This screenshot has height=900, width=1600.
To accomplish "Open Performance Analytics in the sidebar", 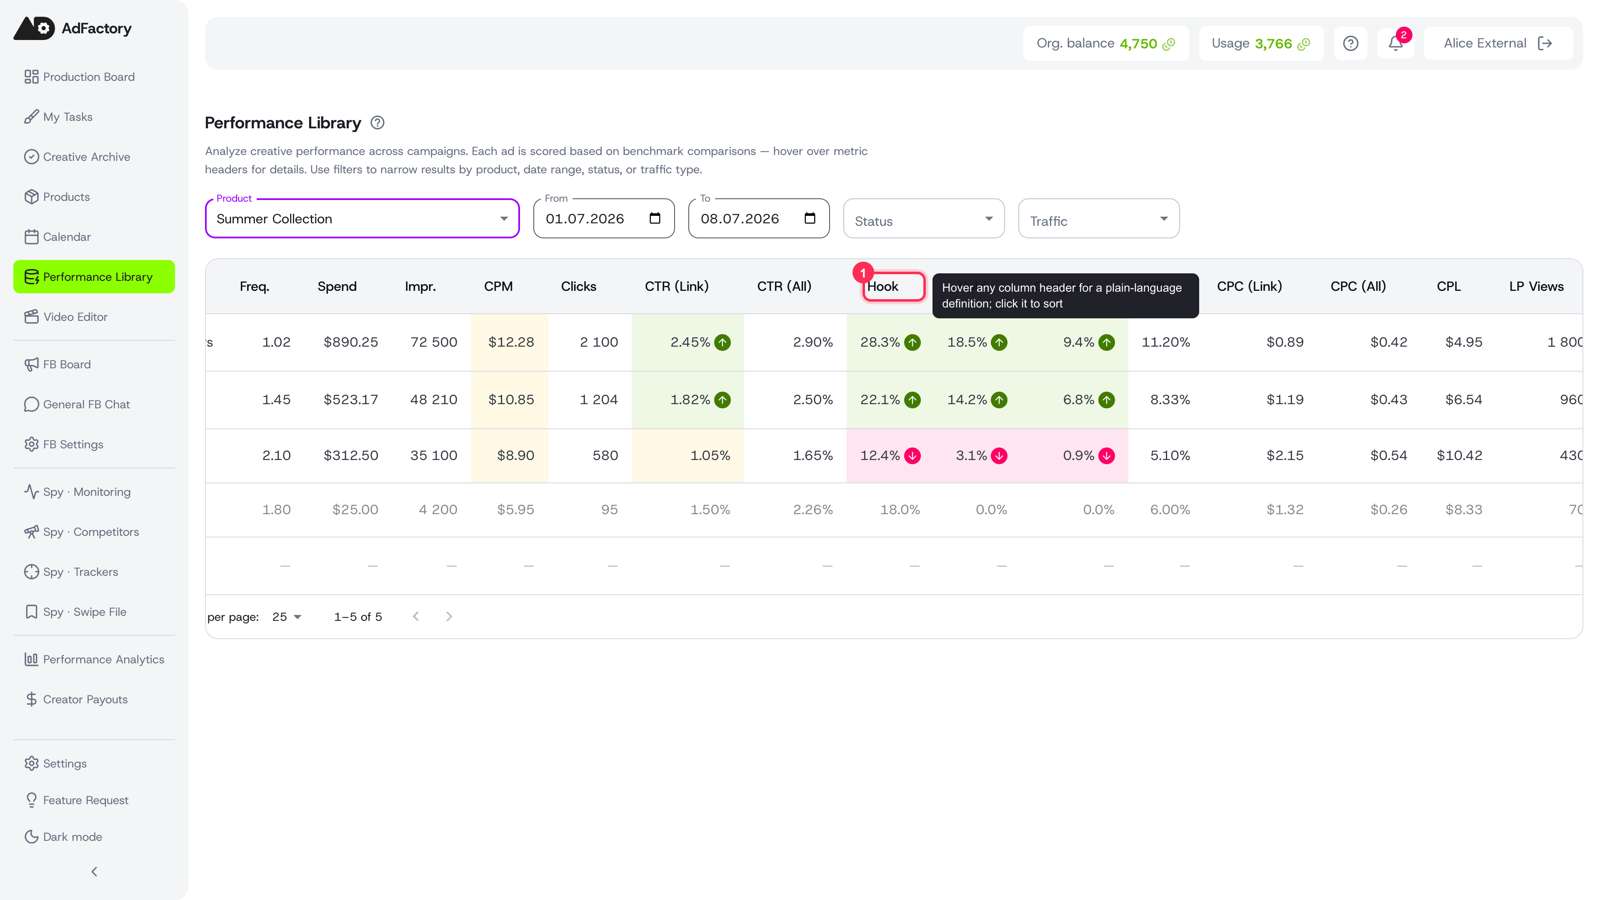I will [94, 660].
